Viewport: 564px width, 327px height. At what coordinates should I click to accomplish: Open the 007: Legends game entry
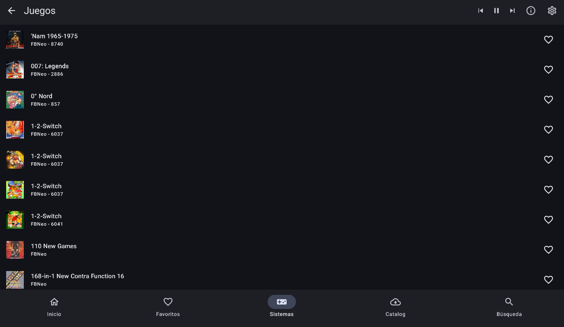click(282, 70)
